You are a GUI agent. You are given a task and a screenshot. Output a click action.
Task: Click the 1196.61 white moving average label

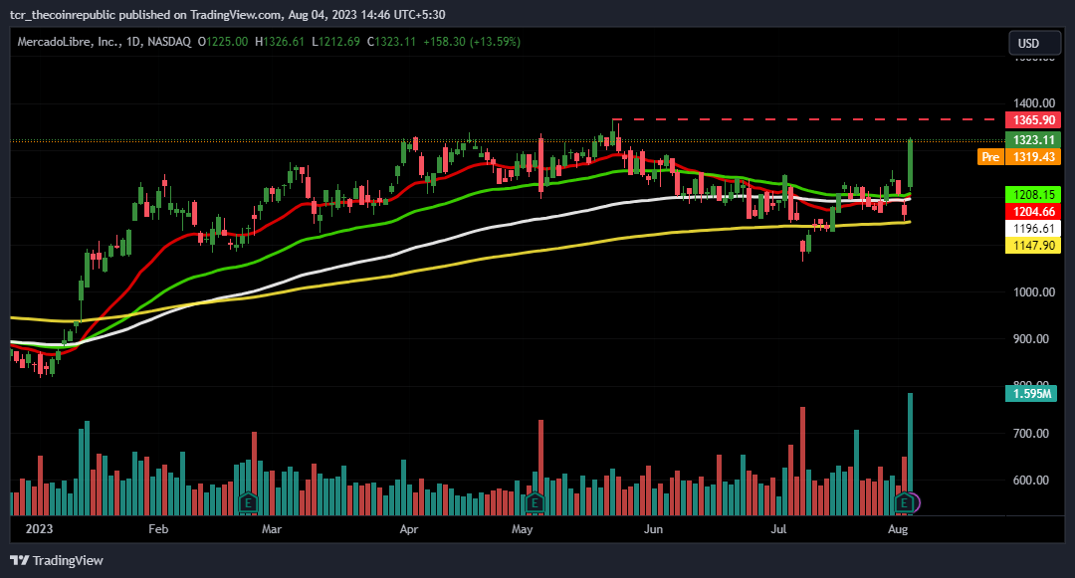[x=1033, y=229]
